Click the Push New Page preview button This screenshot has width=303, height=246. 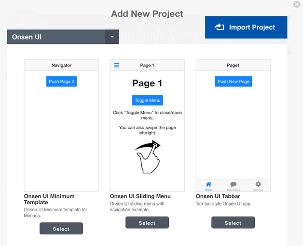pyautogui.click(x=234, y=82)
